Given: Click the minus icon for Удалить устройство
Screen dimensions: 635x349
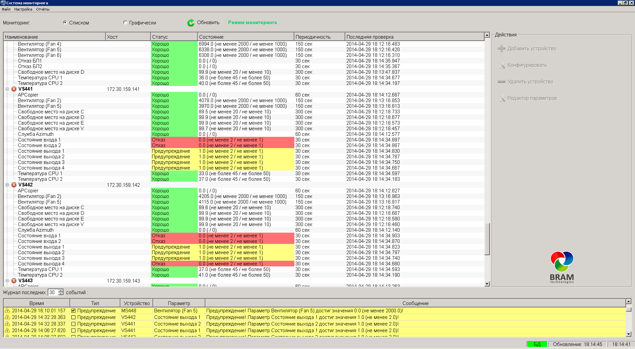Looking at the screenshot, I should [x=502, y=82].
